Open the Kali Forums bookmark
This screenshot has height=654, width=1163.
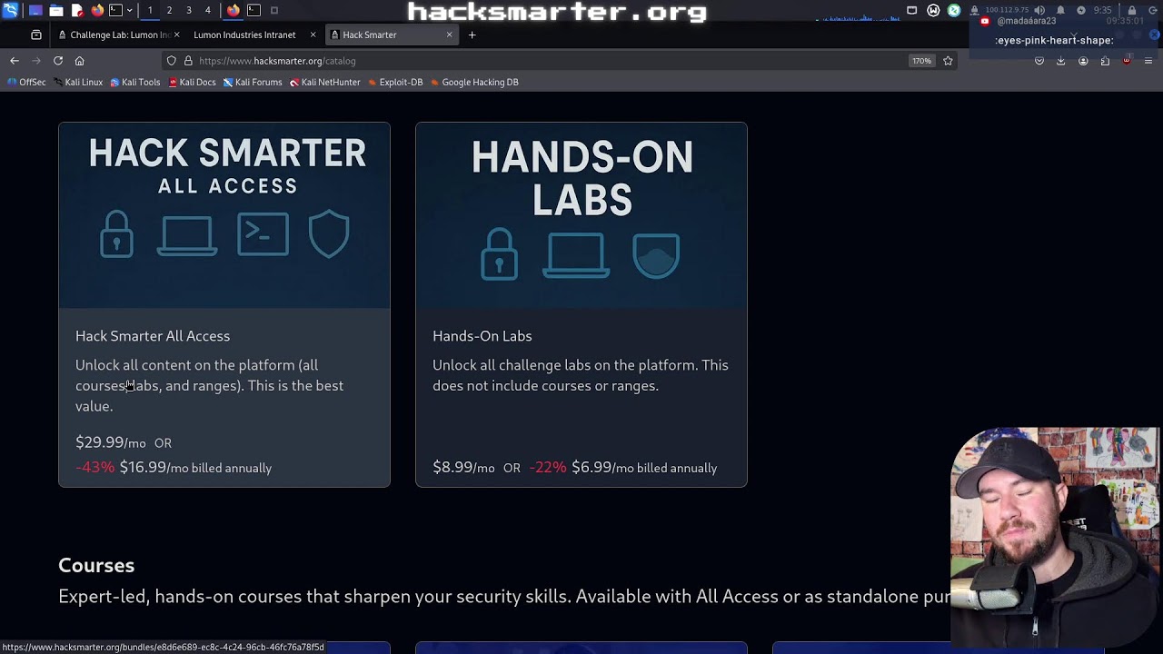(x=253, y=82)
